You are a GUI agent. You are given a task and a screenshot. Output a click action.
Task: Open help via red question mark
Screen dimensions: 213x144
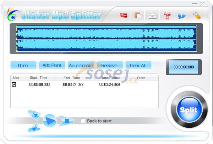pos(167,16)
